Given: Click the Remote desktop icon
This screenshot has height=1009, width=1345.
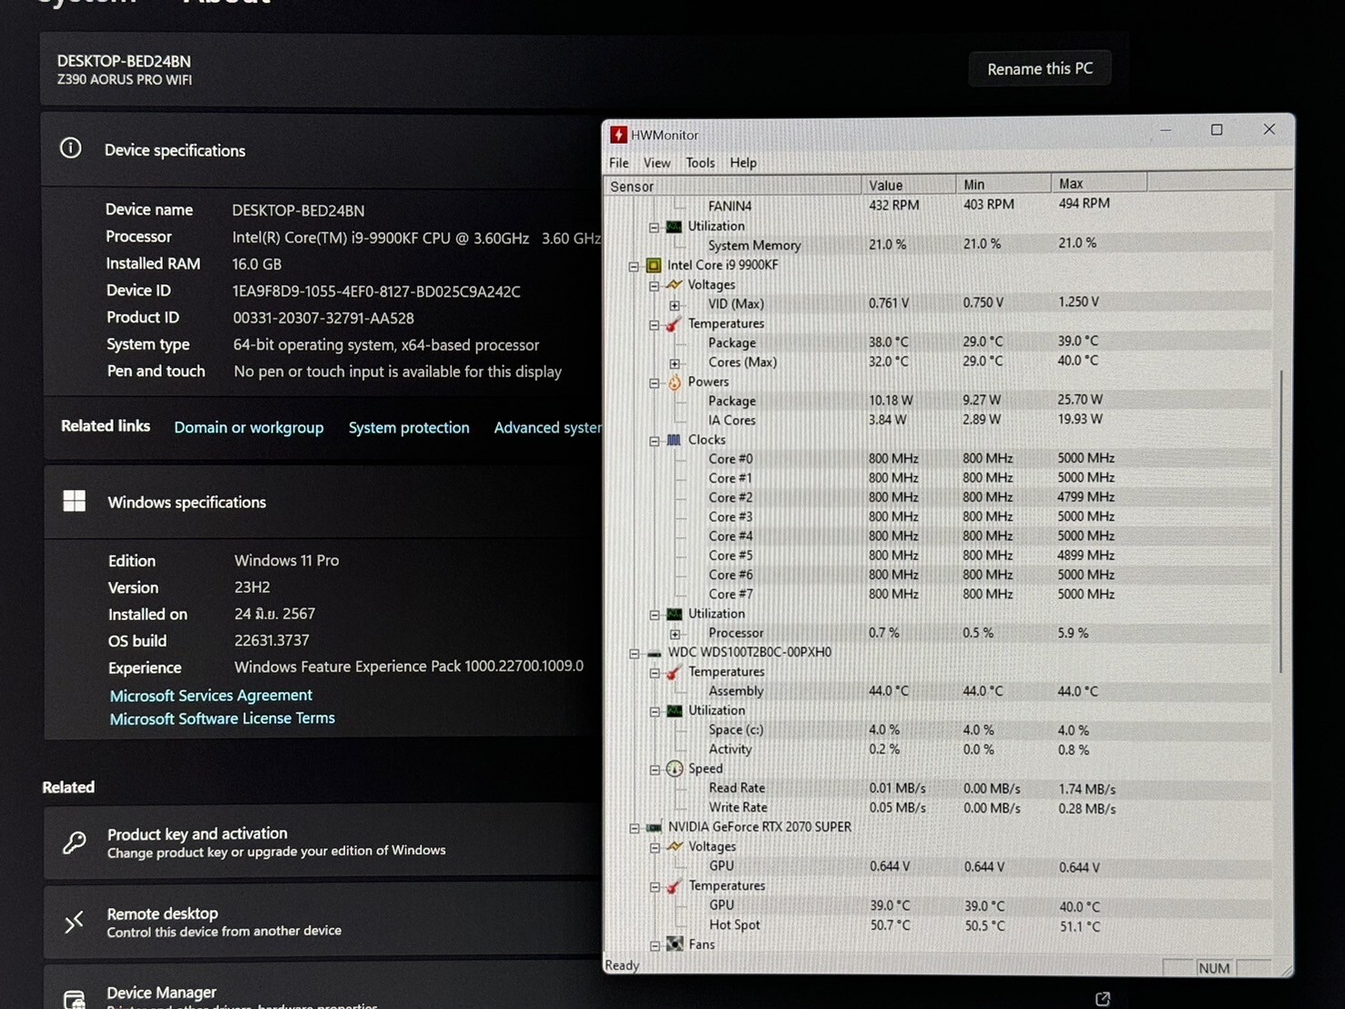Looking at the screenshot, I should (75, 922).
